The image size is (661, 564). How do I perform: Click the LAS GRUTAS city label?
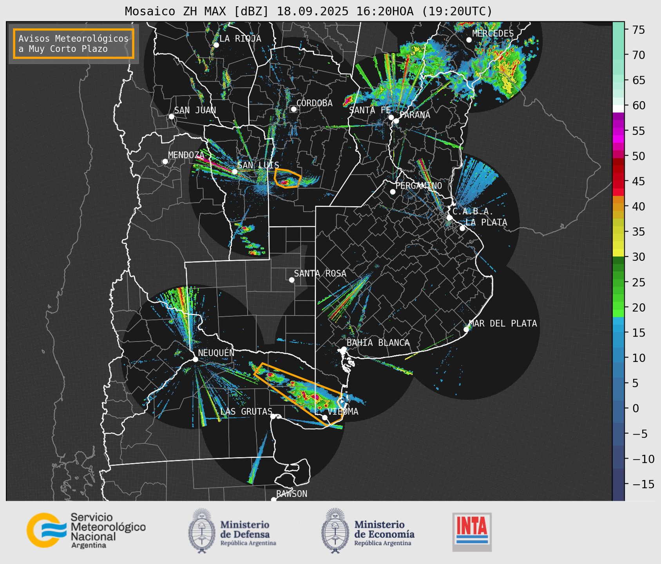tap(246, 411)
